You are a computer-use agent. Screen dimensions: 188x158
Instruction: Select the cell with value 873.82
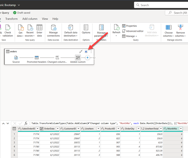[x=152, y=147]
